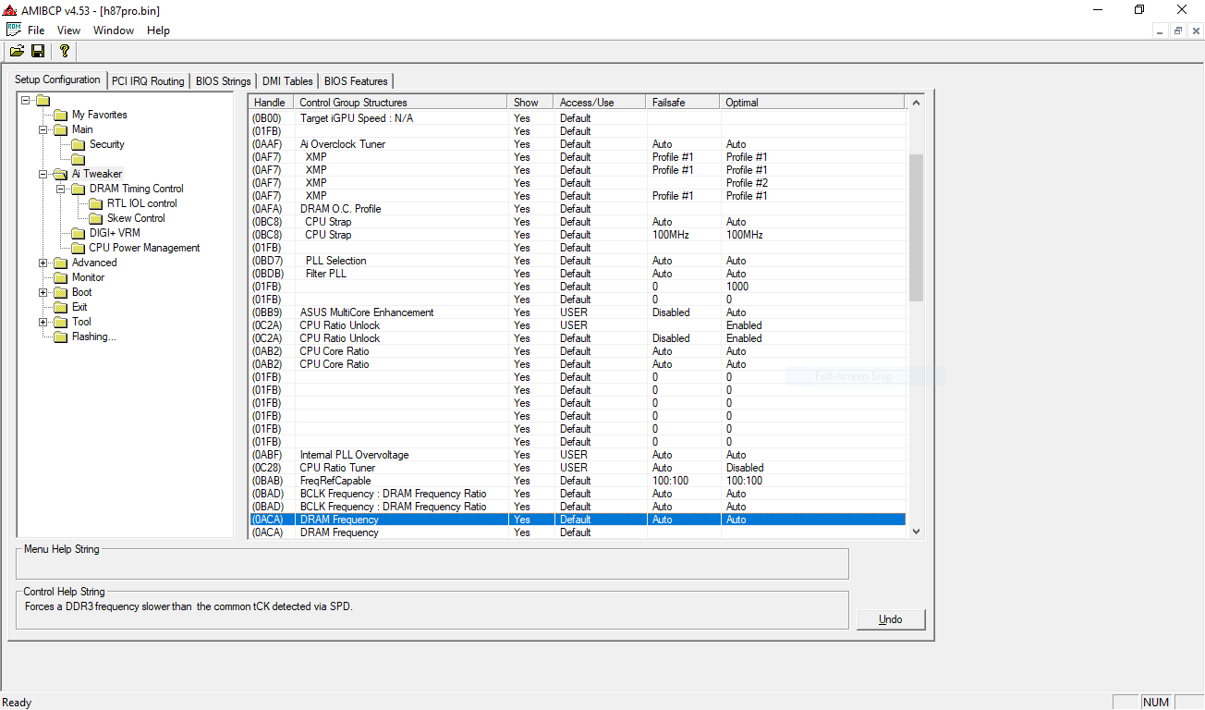Expand the Advanced tree node
Viewport: 1205px width, 710px height.
coord(43,263)
